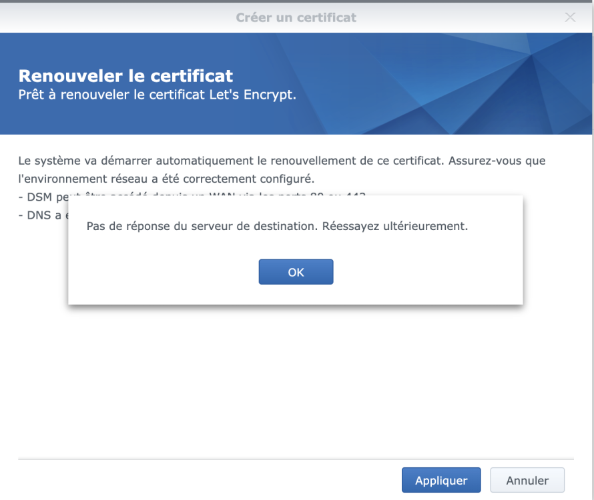Click the "Renouveler le certificat" heading

[x=125, y=75]
